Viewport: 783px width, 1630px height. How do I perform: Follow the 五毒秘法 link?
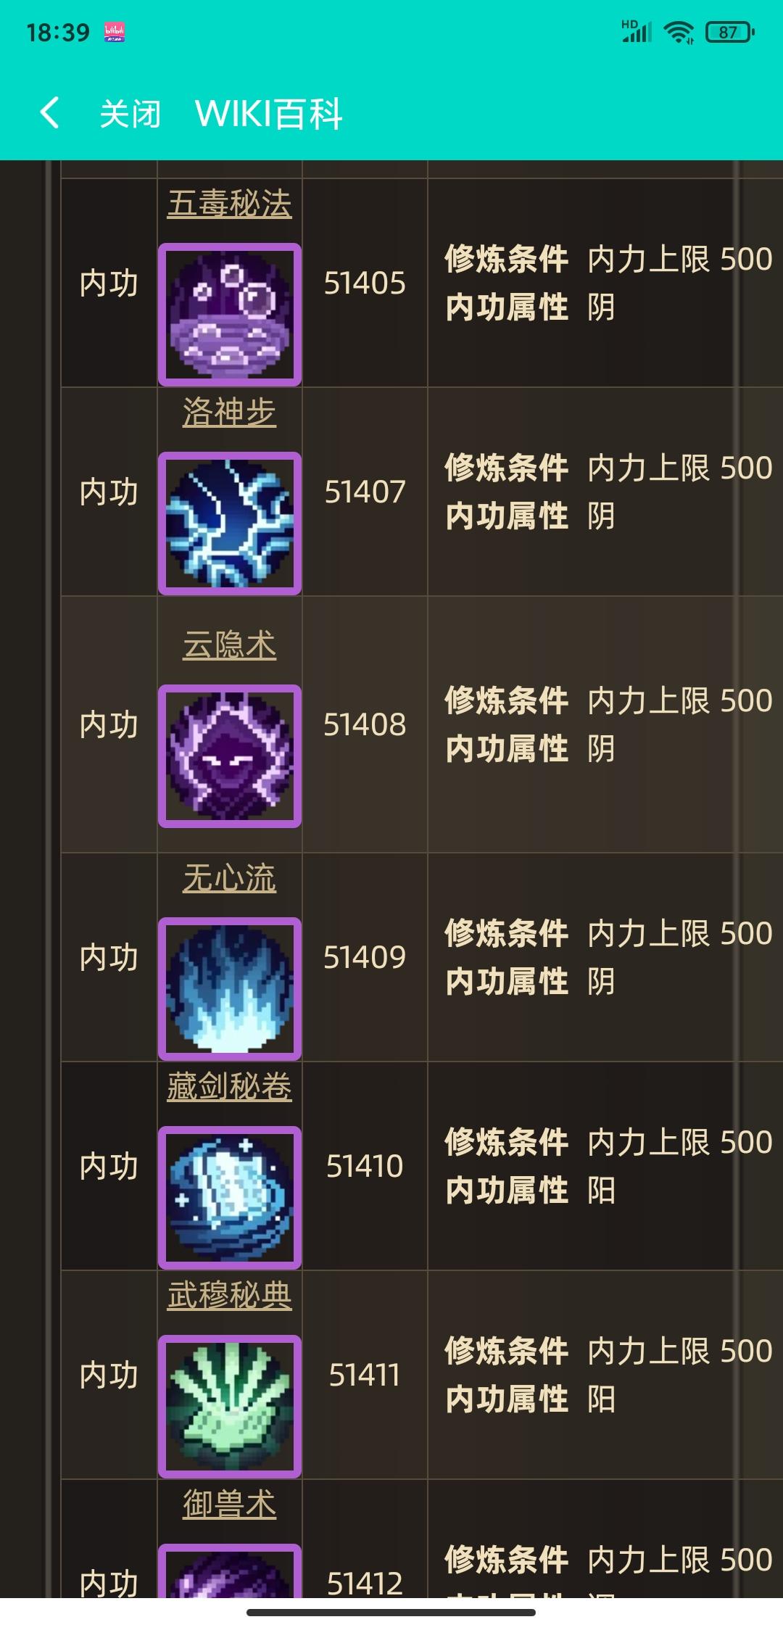coord(230,204)
